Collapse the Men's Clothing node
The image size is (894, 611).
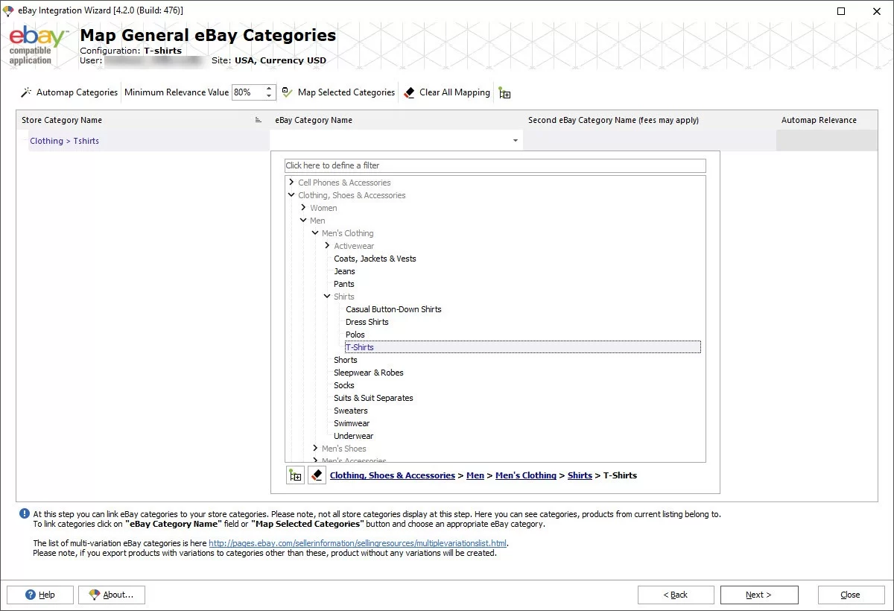point(315,232)
